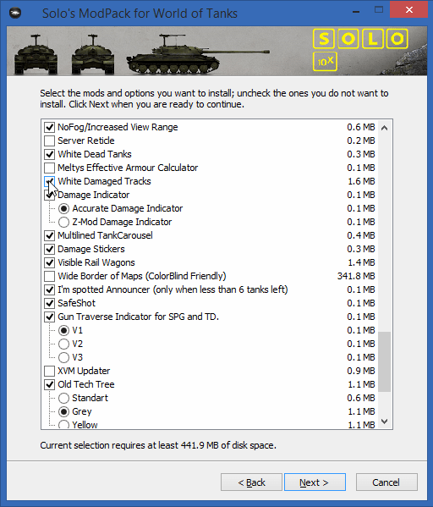Select Yellow tech tree radio button
433x507 pixels.
pyautogui.click(x=63, y=425)
